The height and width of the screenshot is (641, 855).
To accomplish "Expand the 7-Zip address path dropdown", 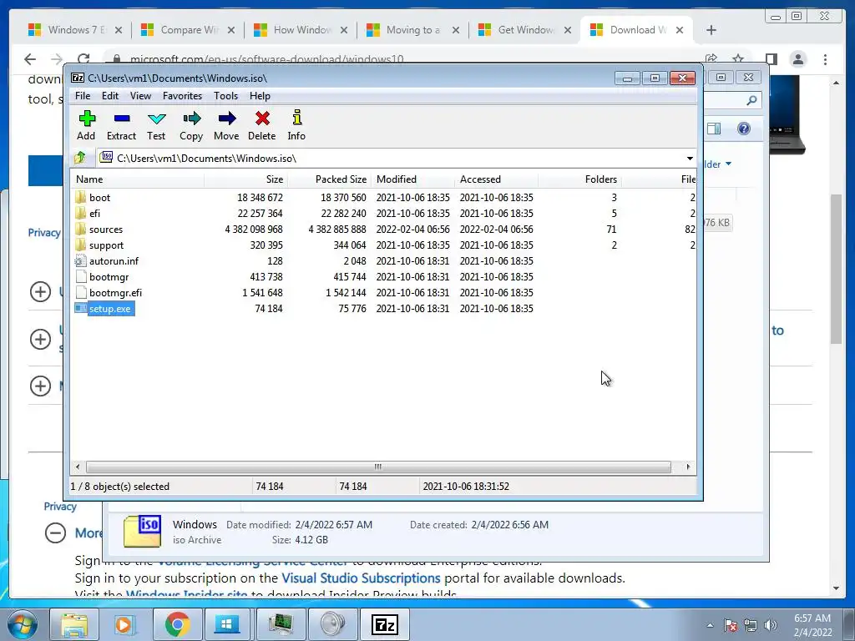I will 690,158.
